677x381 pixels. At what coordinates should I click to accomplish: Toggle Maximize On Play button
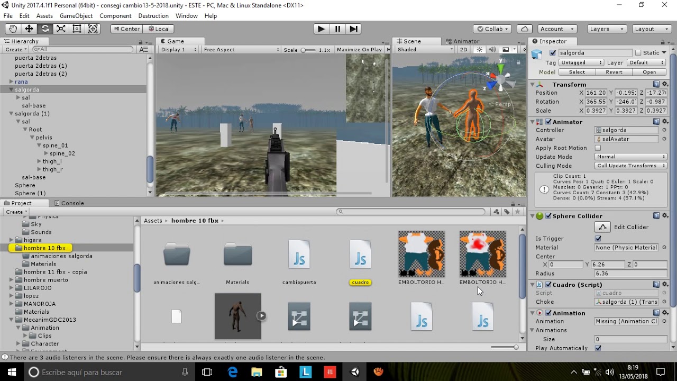[x=359, y=50]
